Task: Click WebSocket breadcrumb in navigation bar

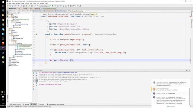Action: point(11,9)
